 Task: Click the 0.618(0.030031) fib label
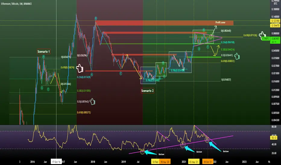point(228,61)
